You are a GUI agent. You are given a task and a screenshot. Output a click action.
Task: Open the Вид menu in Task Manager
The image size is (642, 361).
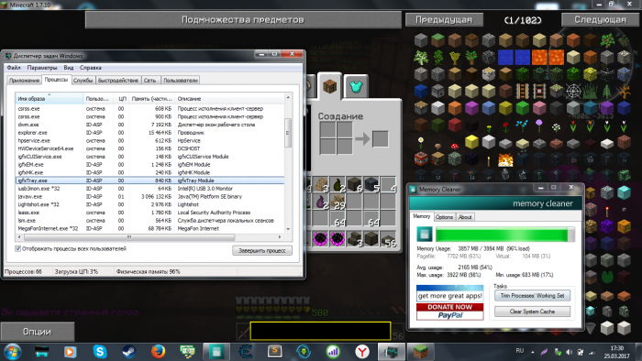(x=69, y=68)
